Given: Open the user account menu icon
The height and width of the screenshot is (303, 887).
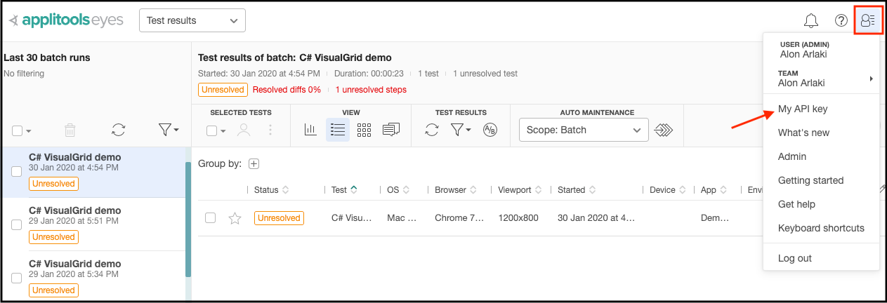Looking at the screenshot, I should [x=868, y=20].
